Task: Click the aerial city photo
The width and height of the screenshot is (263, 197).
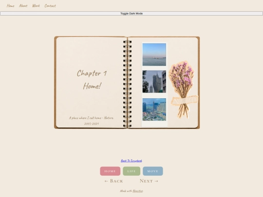Action: pyautogui.click(x=154, y=109)
